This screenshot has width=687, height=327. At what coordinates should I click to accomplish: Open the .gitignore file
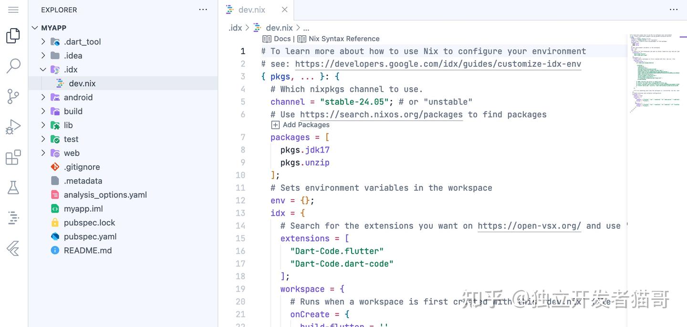123,167
